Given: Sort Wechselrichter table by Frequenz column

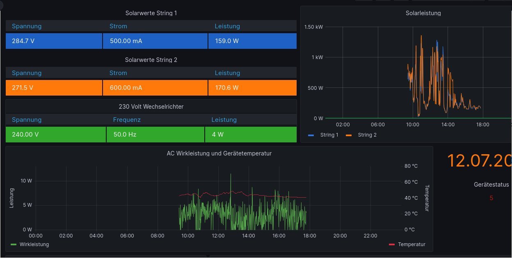Looking at the screenshot, I should tap(127, 120).
